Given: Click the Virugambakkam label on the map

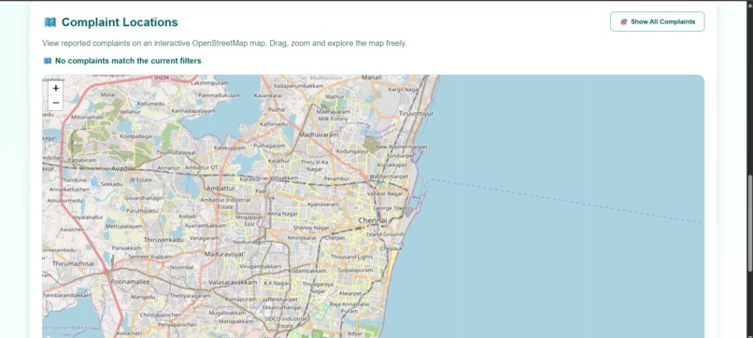Looking at the screenshot, I should point(261,265).
